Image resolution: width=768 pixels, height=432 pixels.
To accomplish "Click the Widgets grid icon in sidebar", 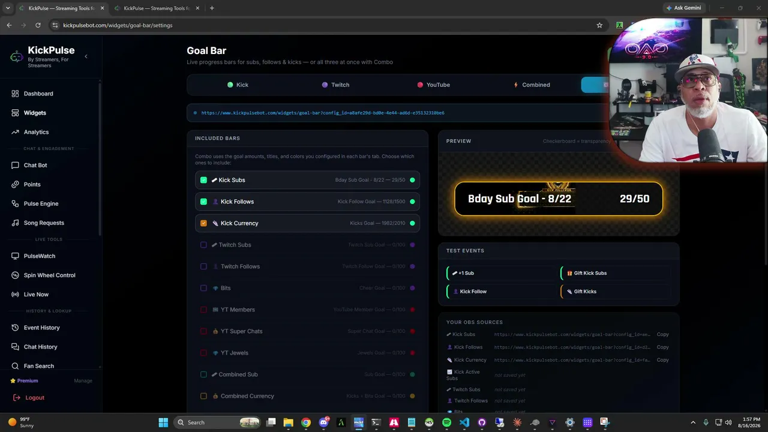I will (x=15, y=113).
